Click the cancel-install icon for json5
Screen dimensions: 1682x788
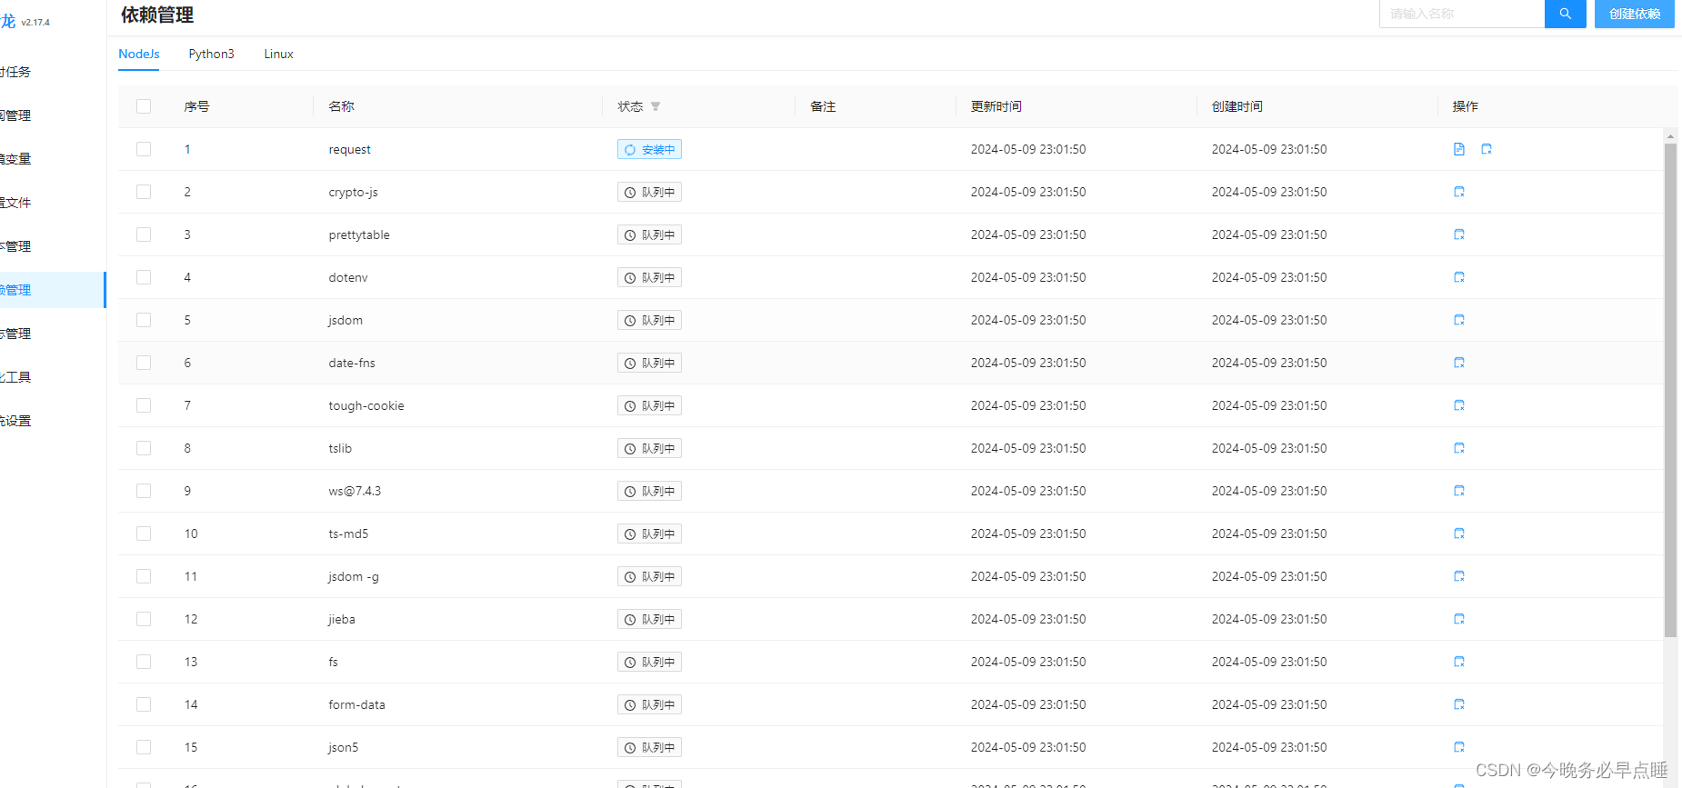[1458, 747]
